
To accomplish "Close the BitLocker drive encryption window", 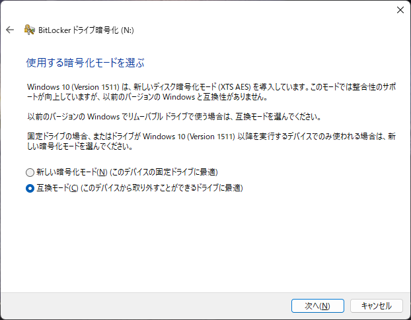I will [400, 10].
